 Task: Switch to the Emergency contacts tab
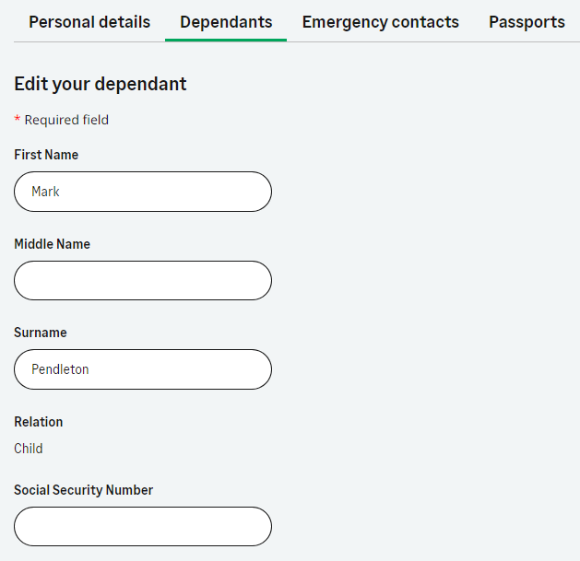point(380,22)
